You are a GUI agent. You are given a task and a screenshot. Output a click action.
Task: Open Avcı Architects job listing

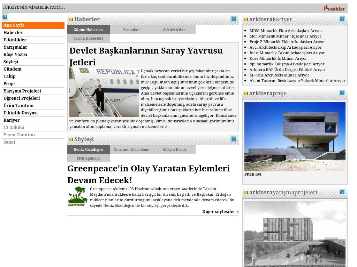pos(286,47)
